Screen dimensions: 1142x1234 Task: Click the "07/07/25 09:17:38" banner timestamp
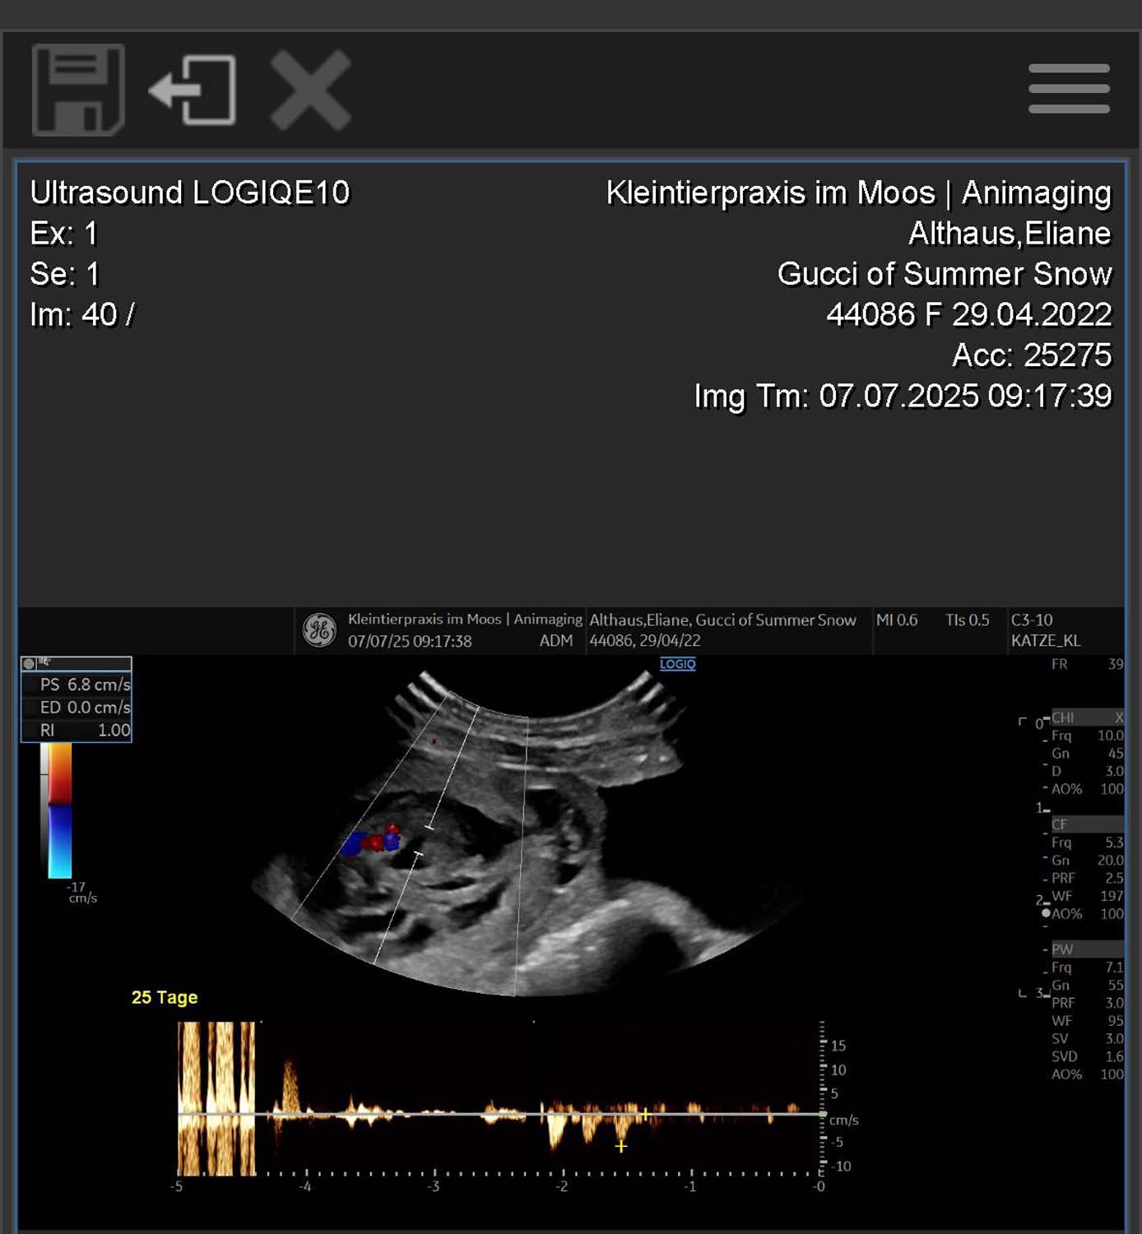[x=410, y=641]
